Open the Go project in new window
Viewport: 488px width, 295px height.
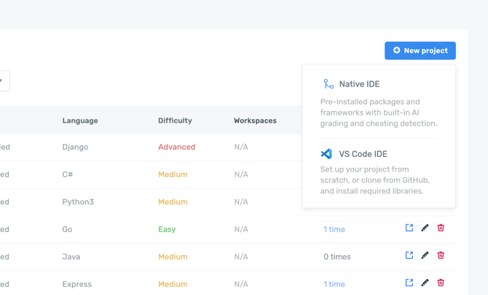409,228
